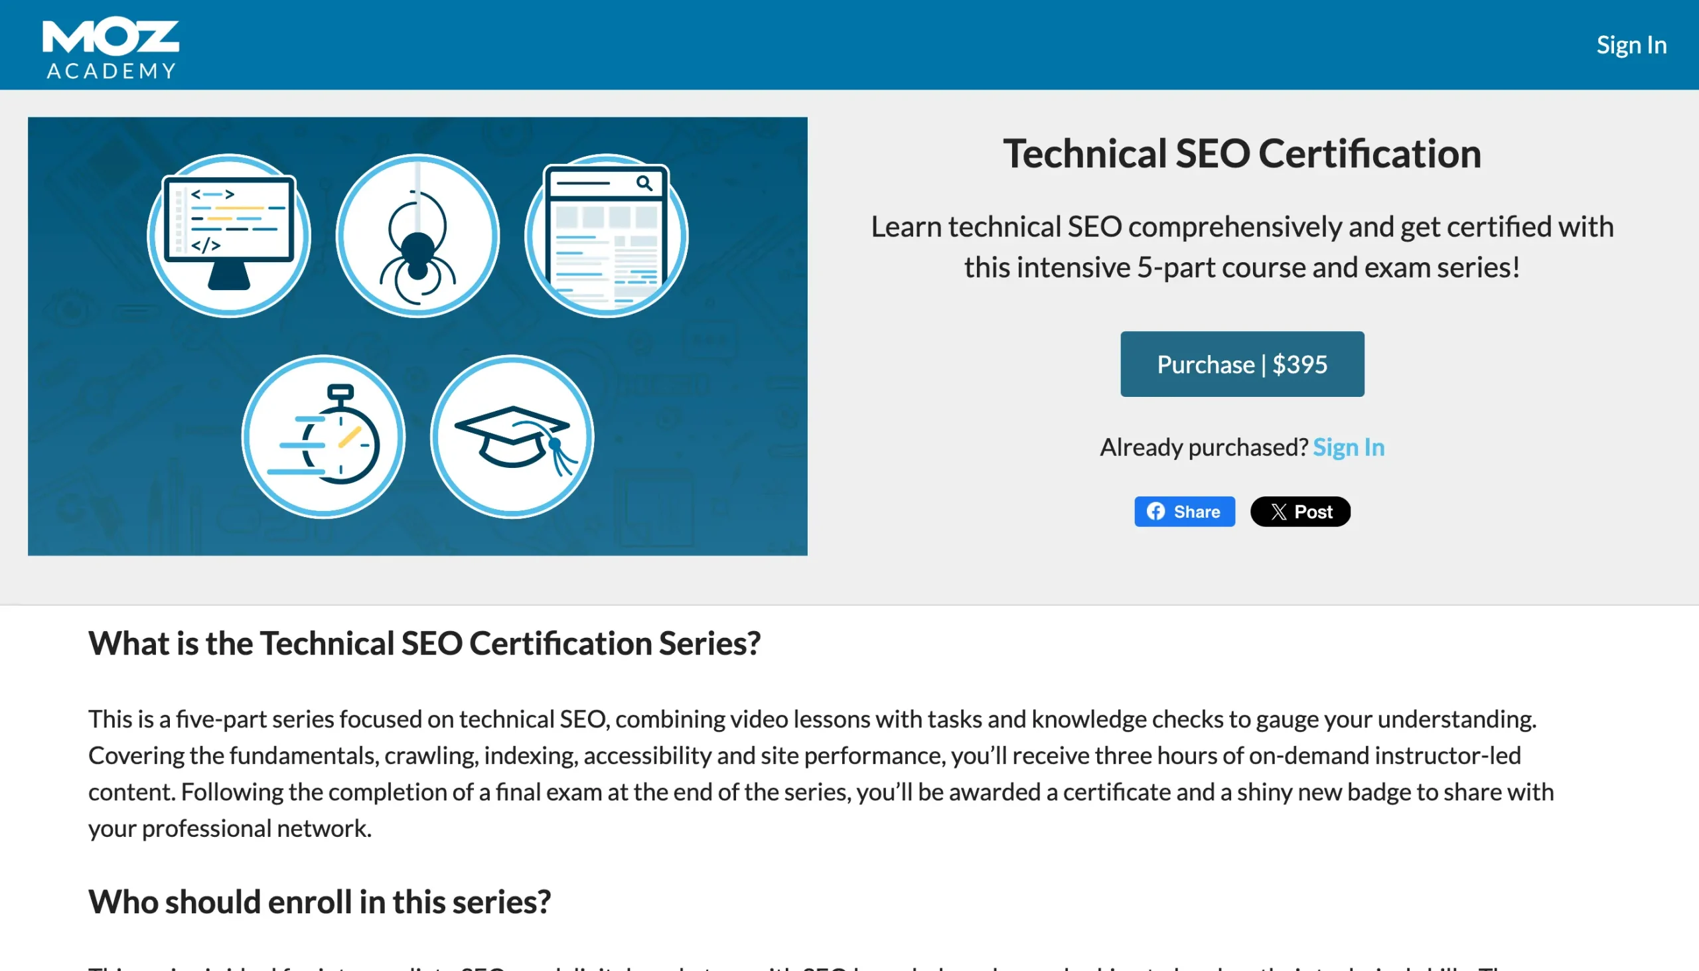Click the 'Who should enroll in this series?' heading
This screenshot has width=1699, height=971.
pyautogui.click(x=319, y=901)
